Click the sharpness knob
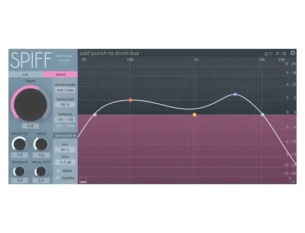The height and width of the screenshot is (233, 305). pyautogui.click(x=19, y=171)
